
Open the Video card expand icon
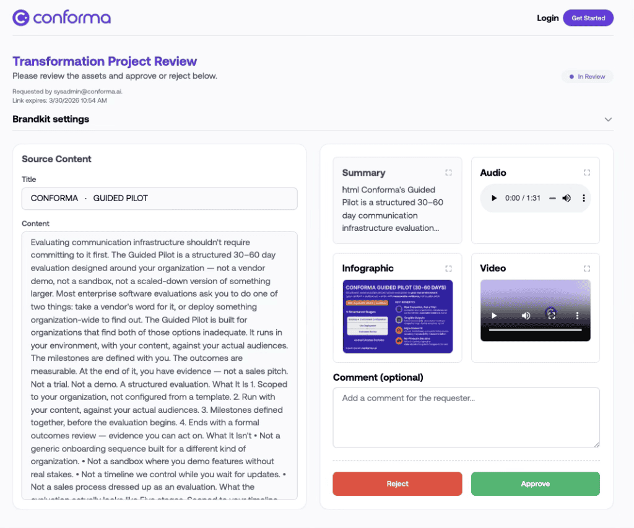586,269
